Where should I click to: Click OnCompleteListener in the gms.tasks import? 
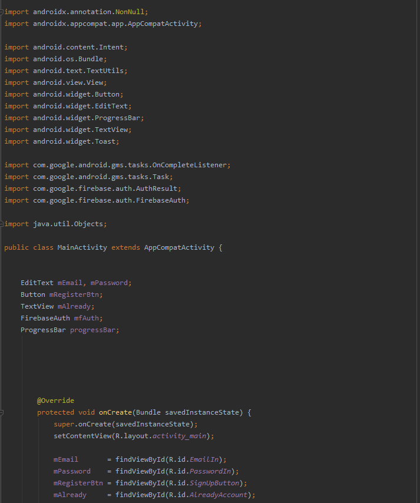tap(190, 165)
